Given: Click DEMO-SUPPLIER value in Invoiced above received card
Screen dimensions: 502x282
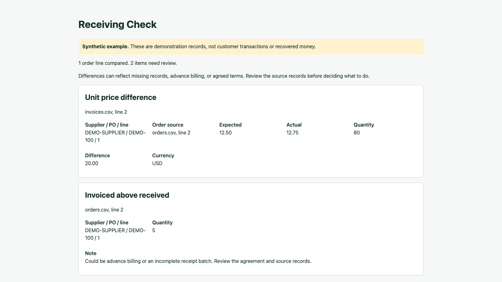Looking at the screenshot, I should (x=115, y=234).
